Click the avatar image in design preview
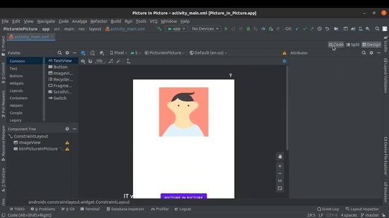Viewport: 389px width, 218px height. [x=184, y=111]
